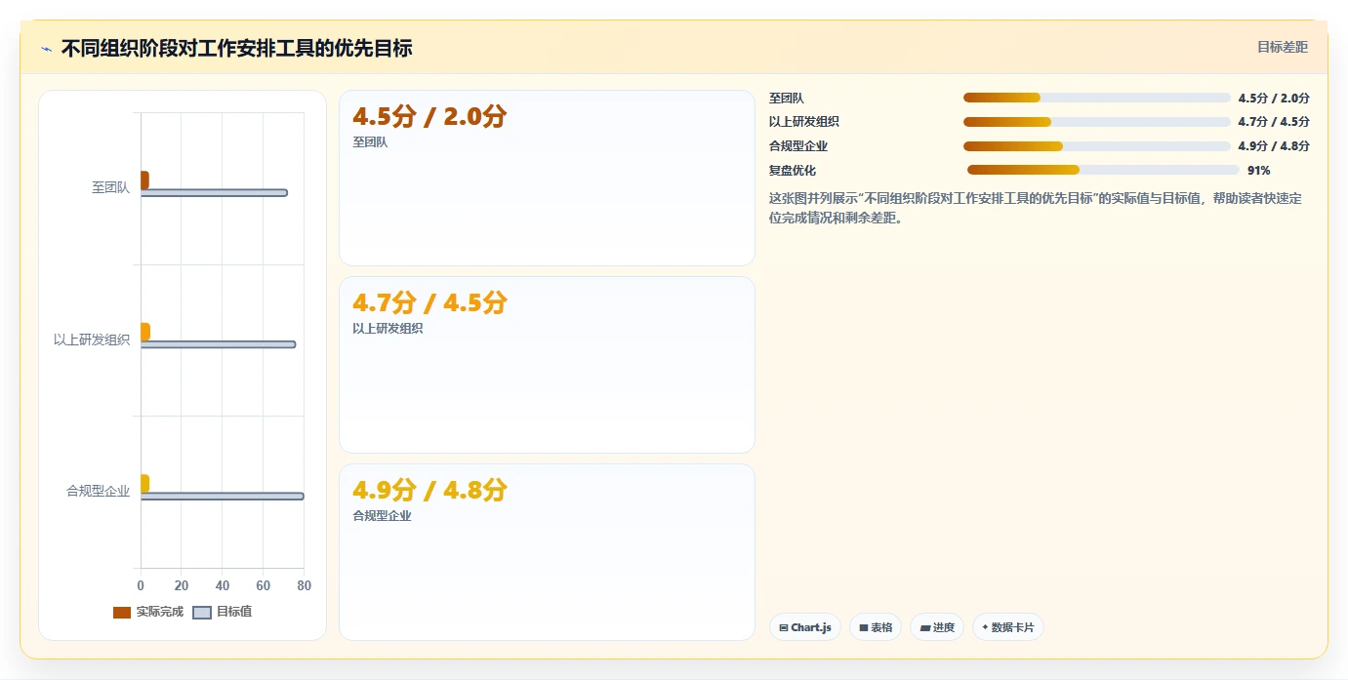Click the 4.5分 / 2.0分 progress row value
Image resolution: width=1348 pixels, height=680 pixels.
pyautogui.click(x=1274, y=98)
